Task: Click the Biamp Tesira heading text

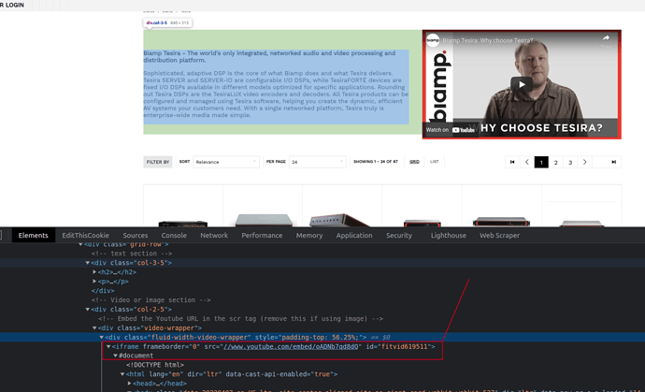Action: point(269,56)
